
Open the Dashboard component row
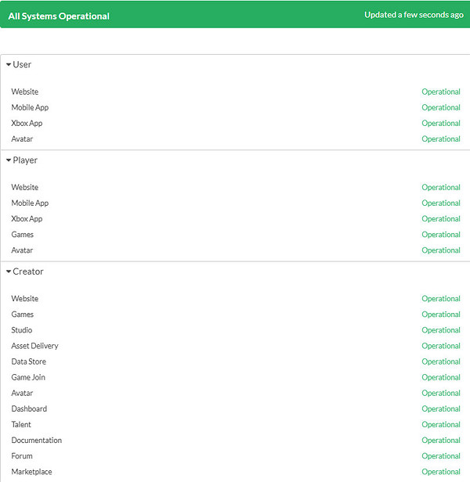pyautogui.click(x=29, y=408)
